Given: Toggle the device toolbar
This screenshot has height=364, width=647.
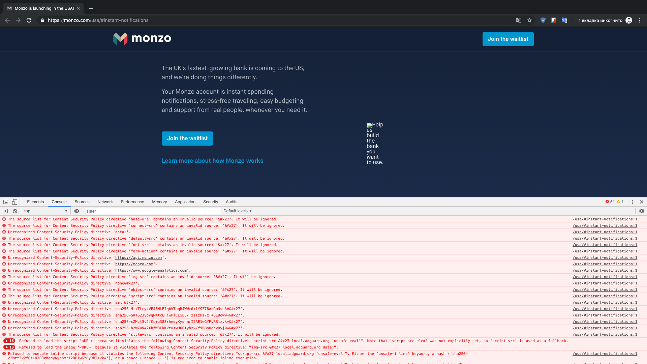Looking at the screenshot, I should tap(14, 202).
